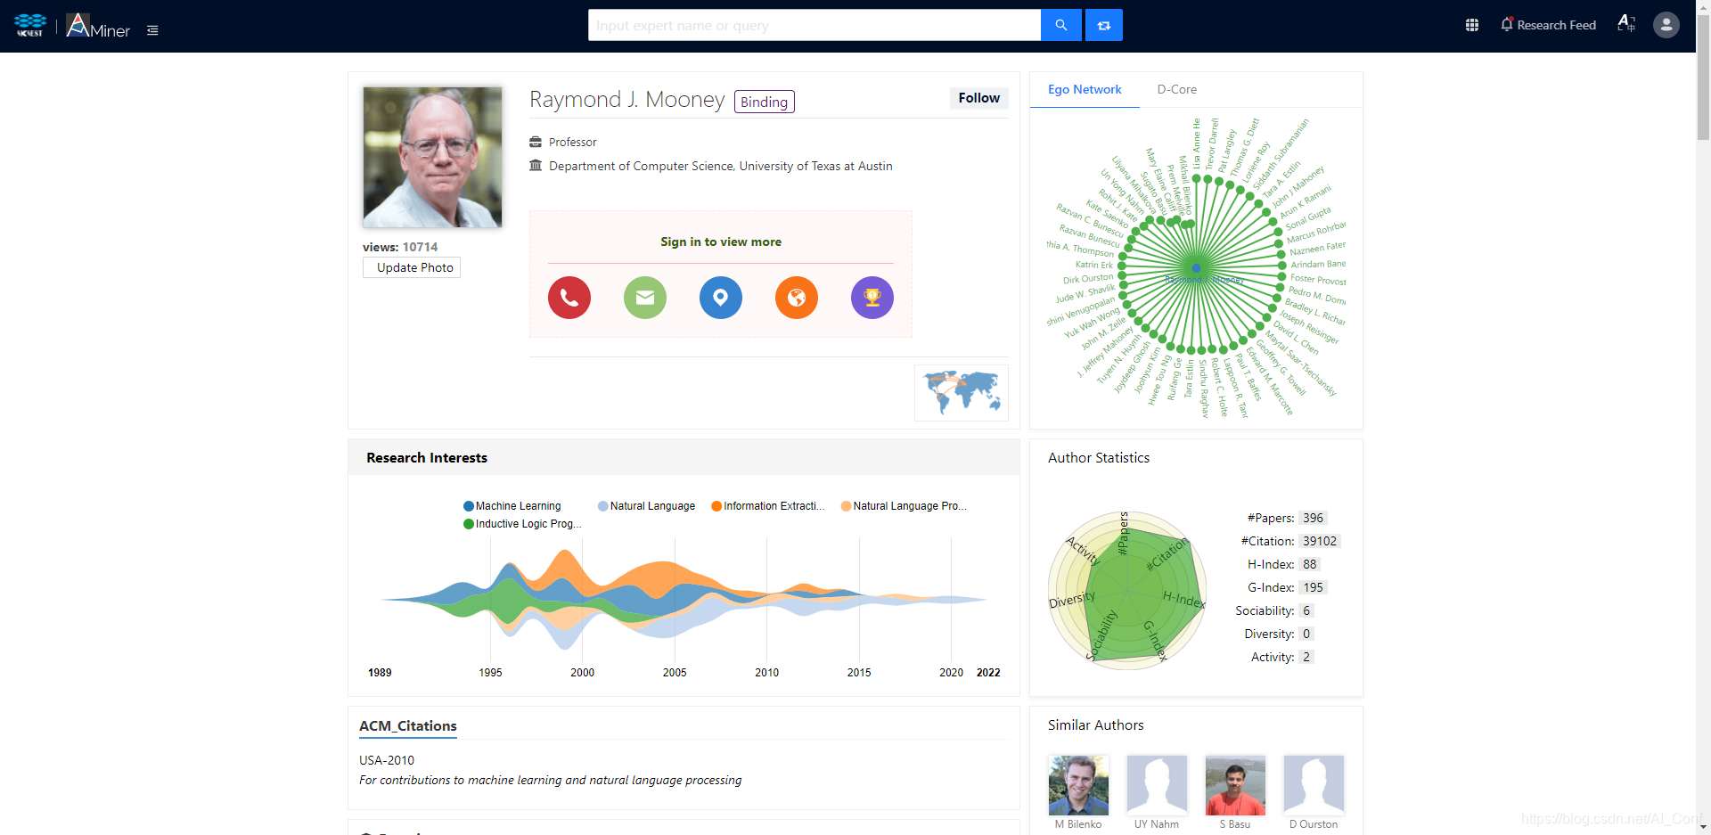Screen dimensions: 1711x835
Task: Click Sign in to view more
Action: click(721, 241)
